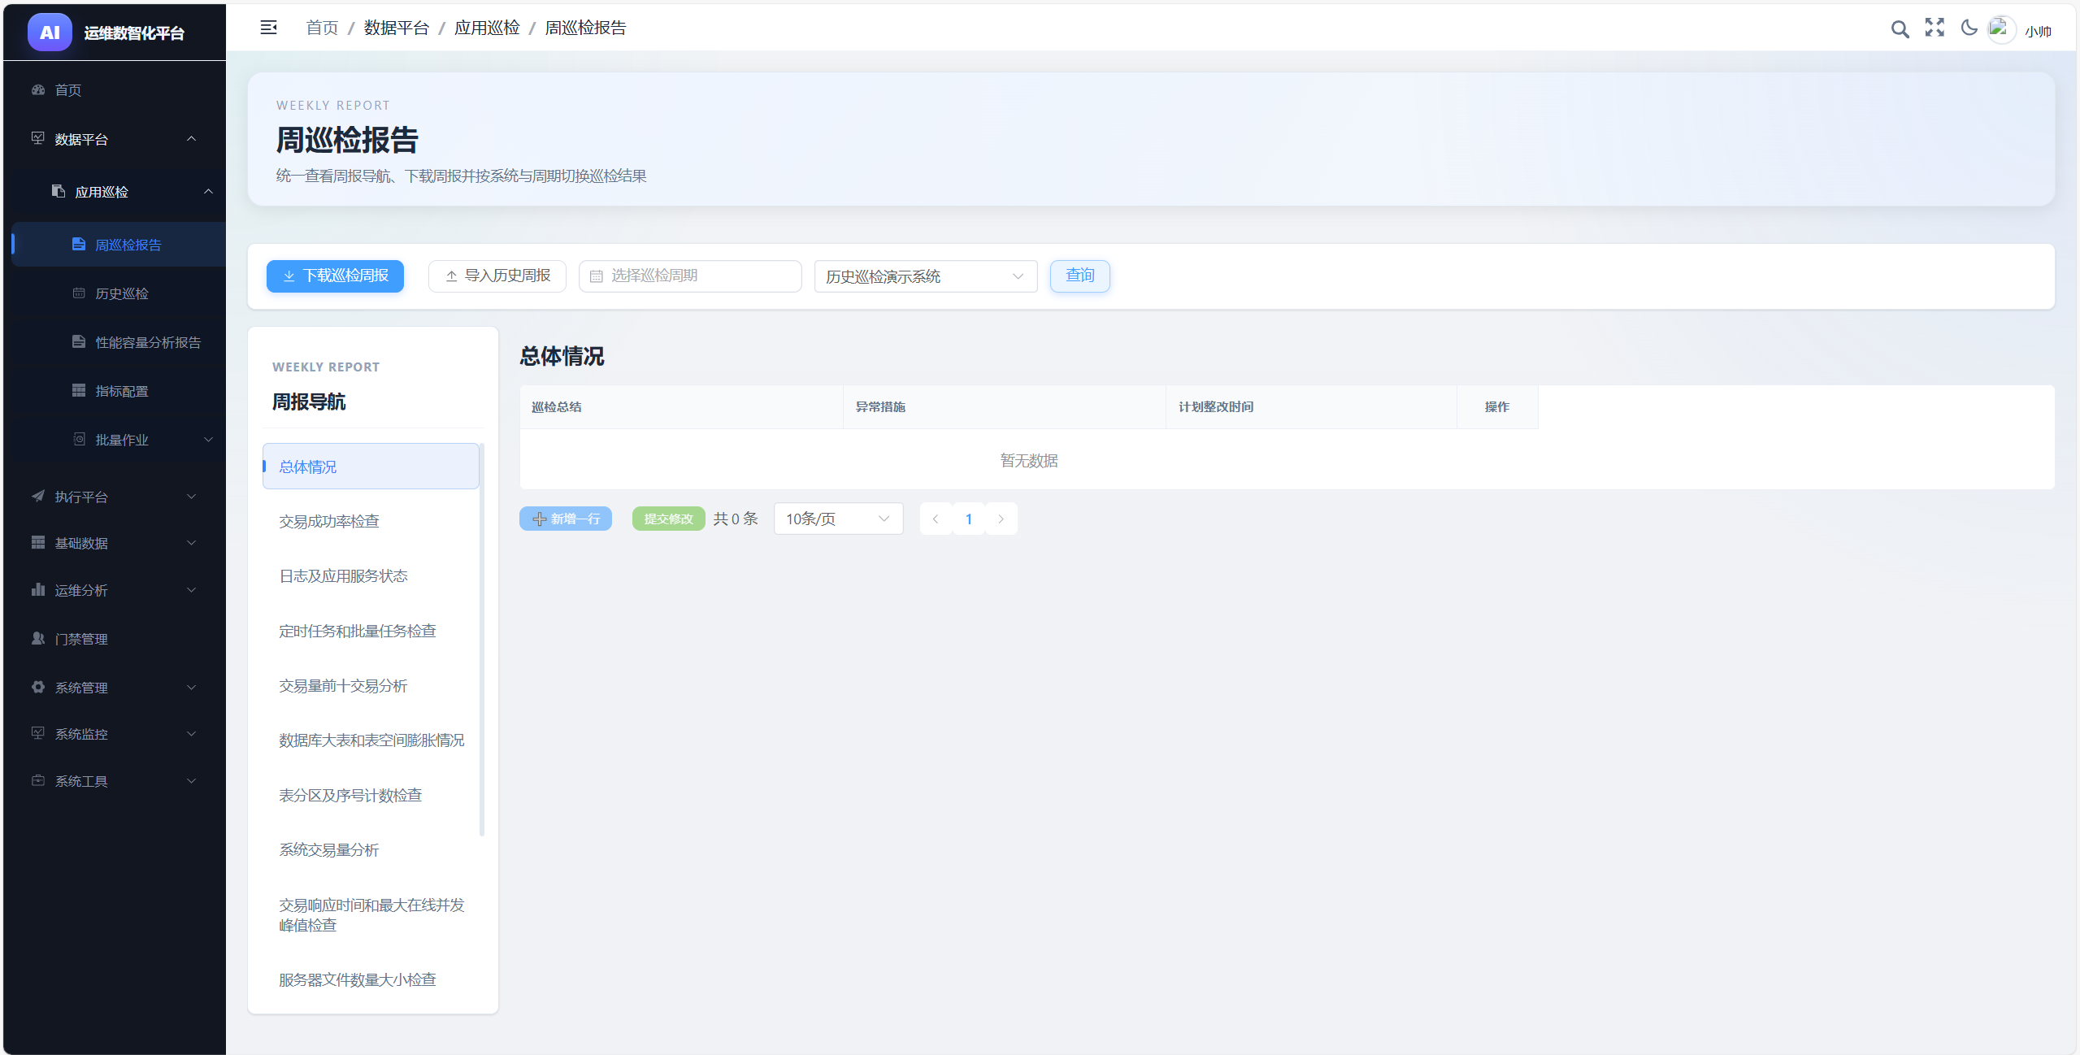This screenshot has width=2080, height=1055.
Task: Select 表分区及序号计数检查 navigation item
Action: click(371, 795)
